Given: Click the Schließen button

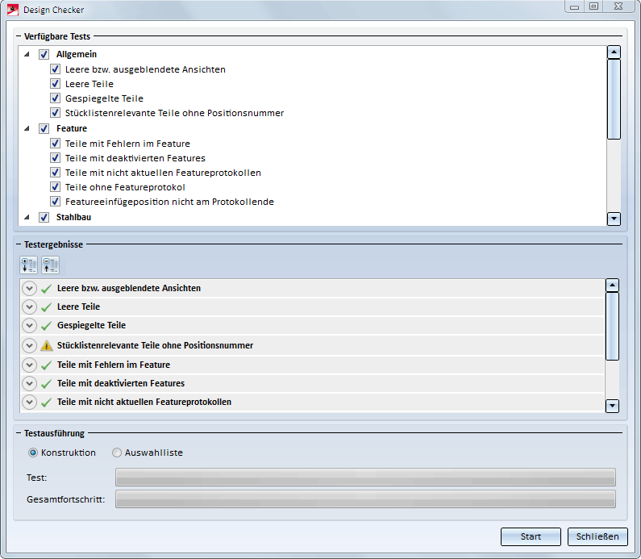Looking at the screenshot, I should point(597,536).
